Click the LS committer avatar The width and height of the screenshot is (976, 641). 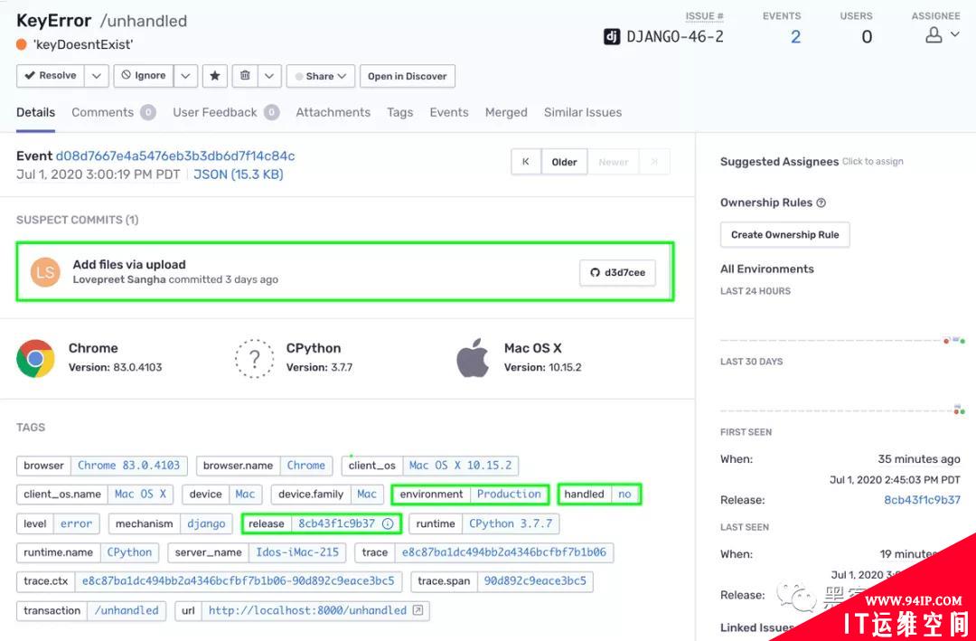(x=45, y=272)
